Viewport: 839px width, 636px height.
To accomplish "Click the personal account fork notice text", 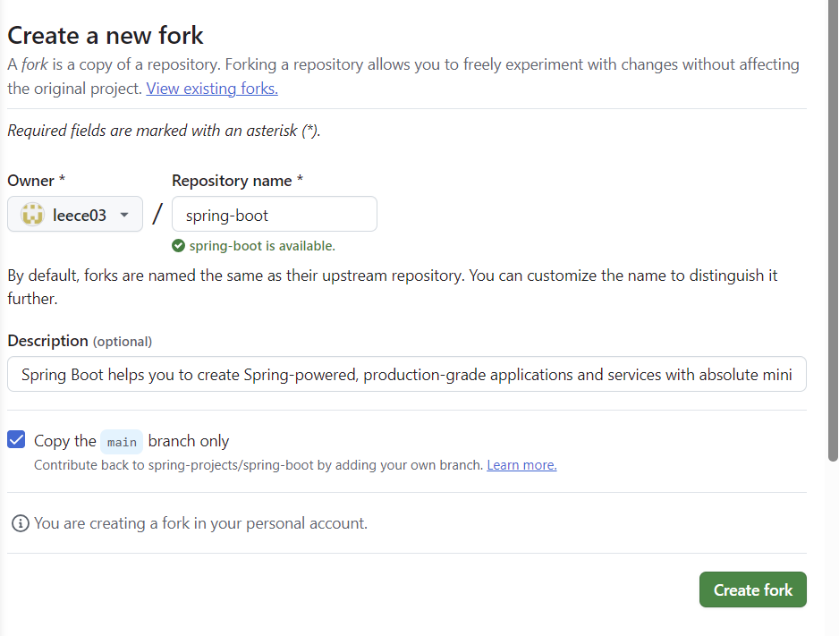I will [200, 523].
